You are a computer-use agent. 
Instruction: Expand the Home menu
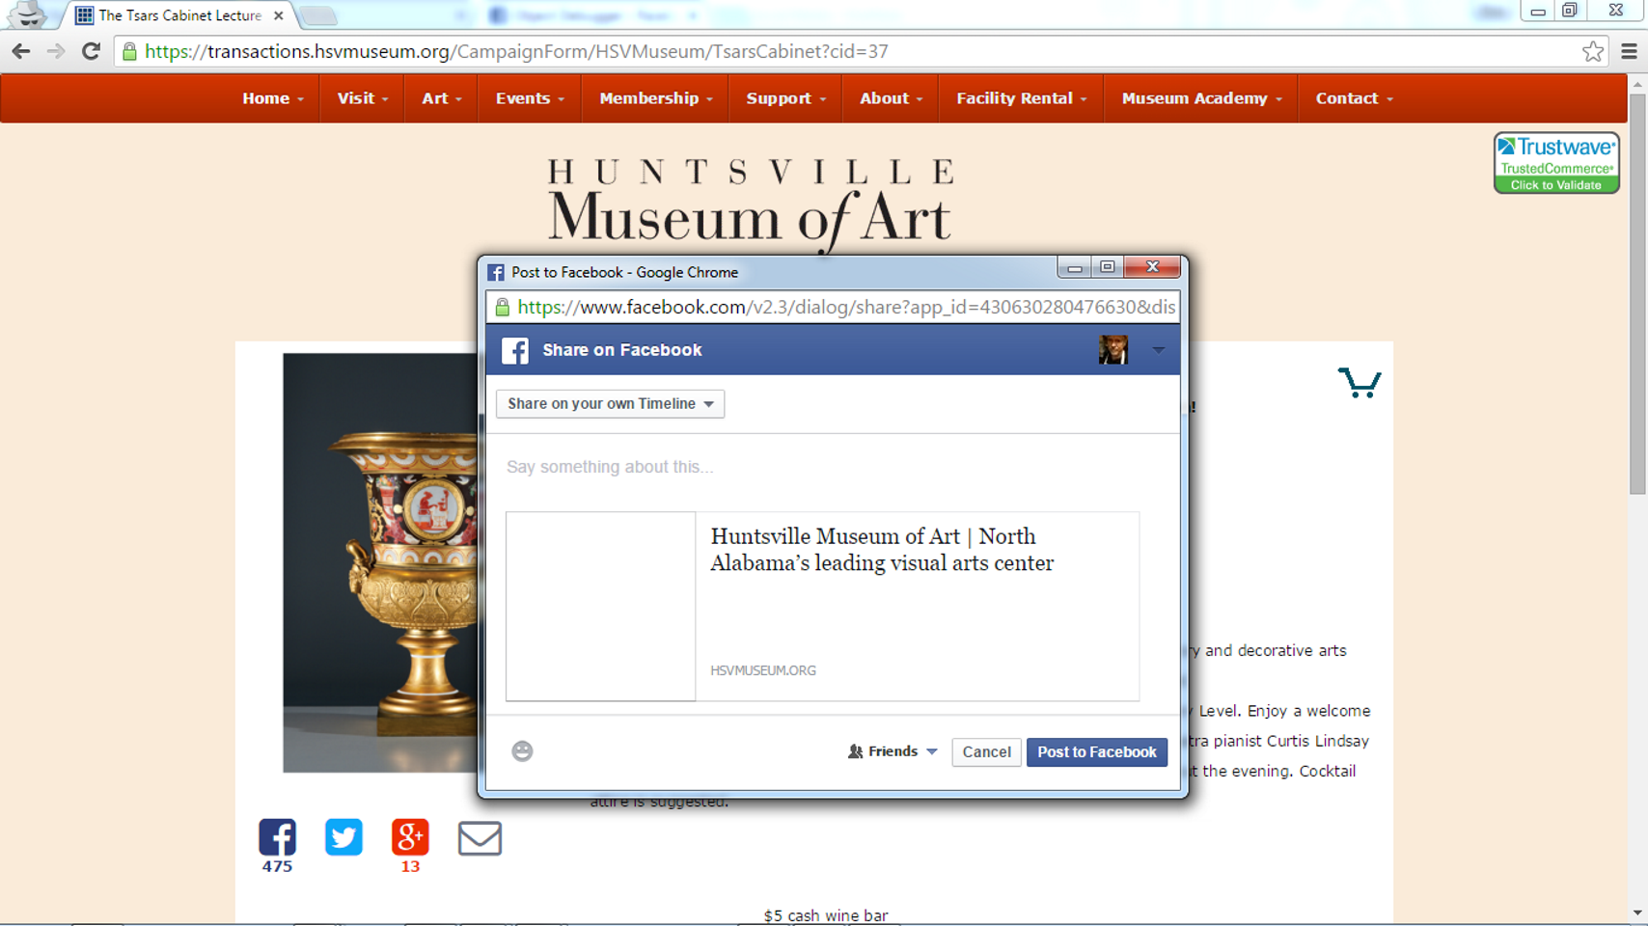[273, 98]
